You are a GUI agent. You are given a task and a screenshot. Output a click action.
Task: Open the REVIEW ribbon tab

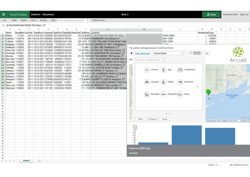(x=44, y=20)
